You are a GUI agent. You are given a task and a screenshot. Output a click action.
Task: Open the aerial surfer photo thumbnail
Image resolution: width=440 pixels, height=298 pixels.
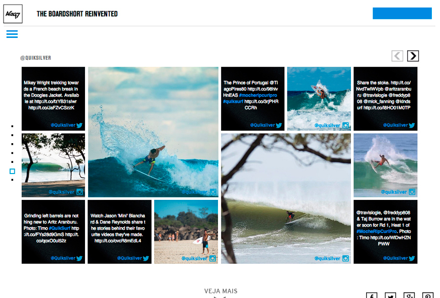[319, 99]
